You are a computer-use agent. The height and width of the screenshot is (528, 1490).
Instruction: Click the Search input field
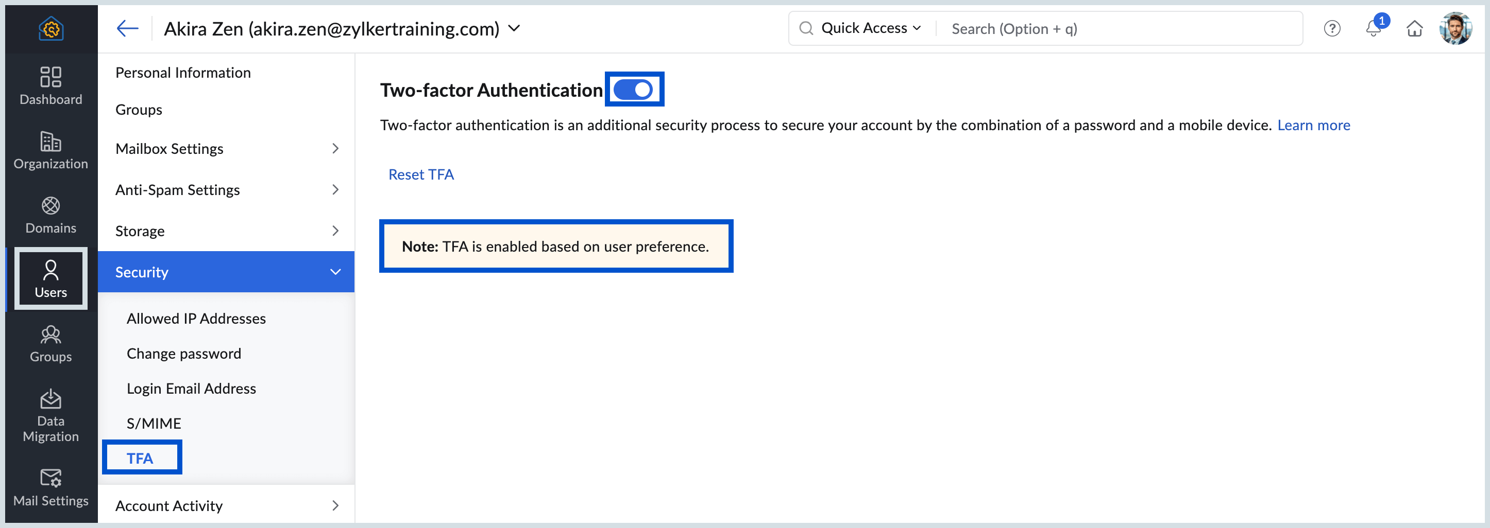pos(1116,29)
